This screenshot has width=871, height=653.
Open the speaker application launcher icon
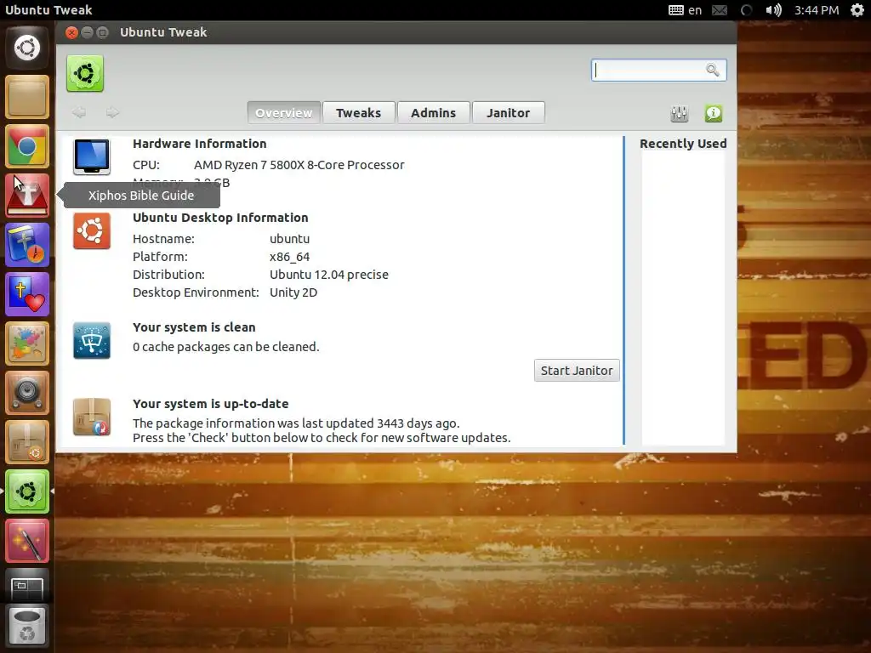[x=27, y=393]
